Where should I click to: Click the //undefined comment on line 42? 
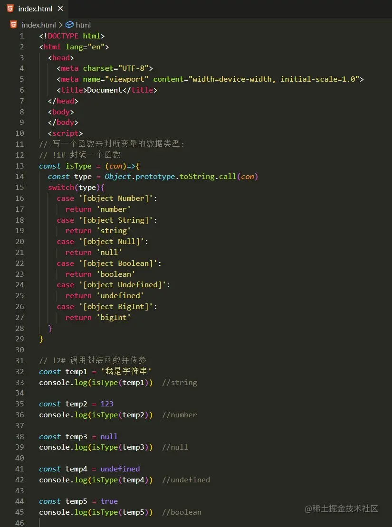pos(186,480)
